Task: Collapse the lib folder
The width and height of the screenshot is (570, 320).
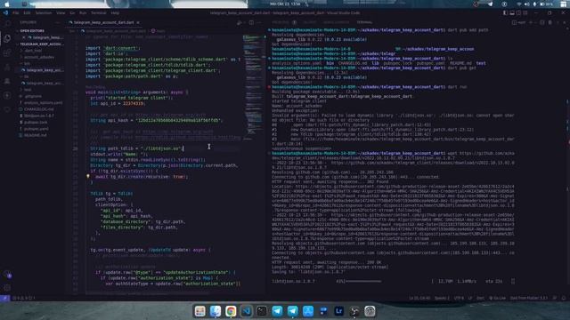Action: 26,76
